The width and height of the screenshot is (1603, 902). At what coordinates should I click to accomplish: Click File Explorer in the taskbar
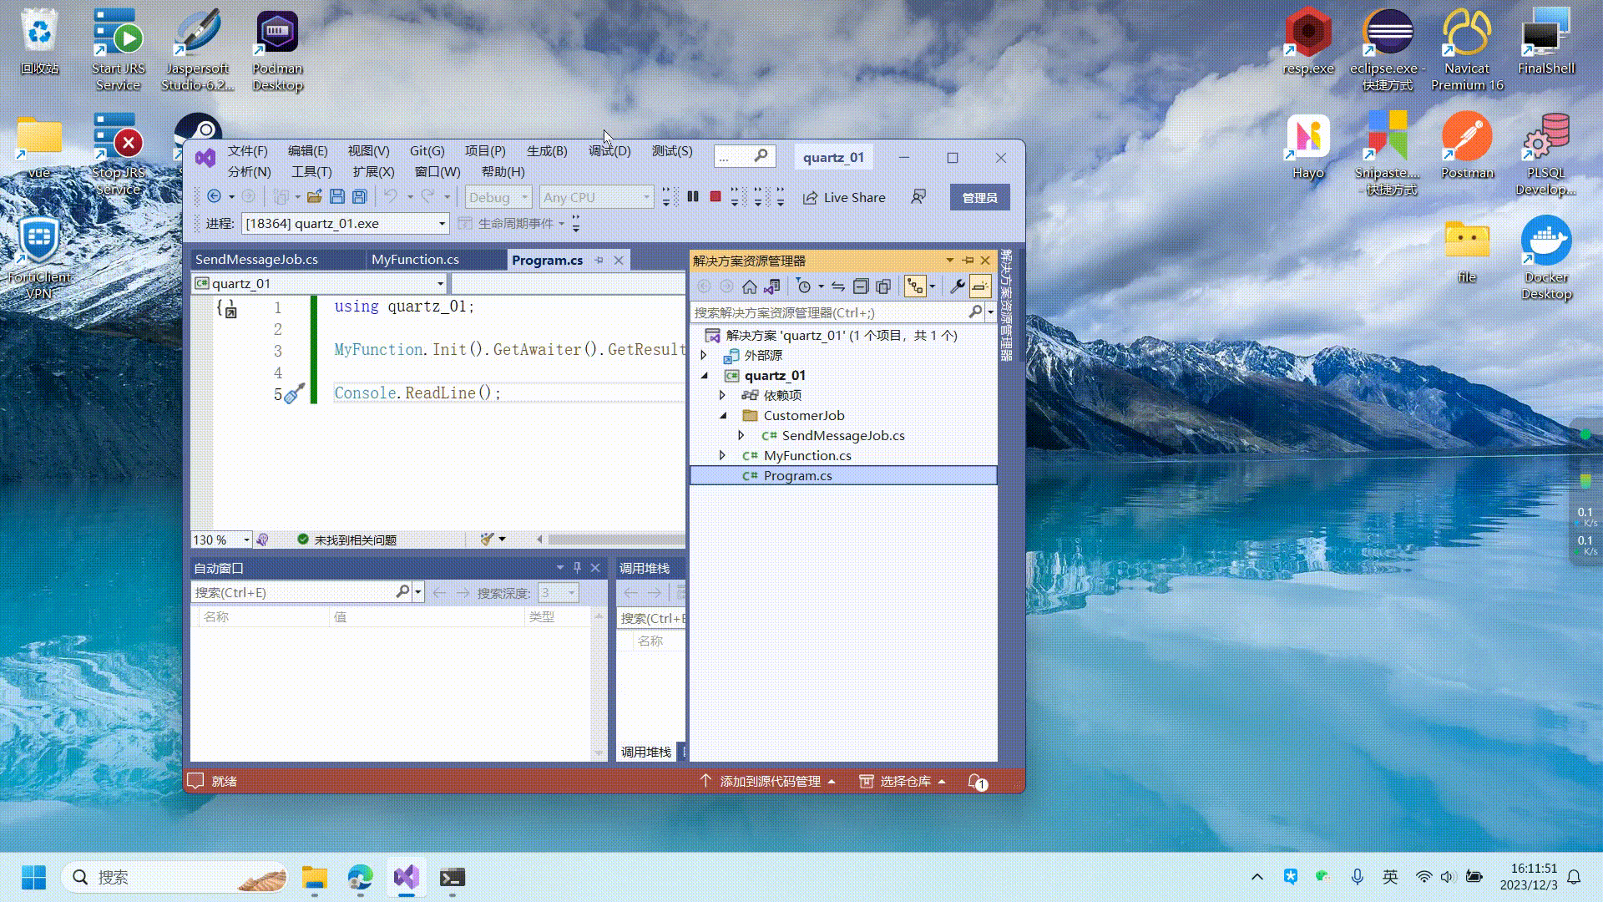[315, 878]
